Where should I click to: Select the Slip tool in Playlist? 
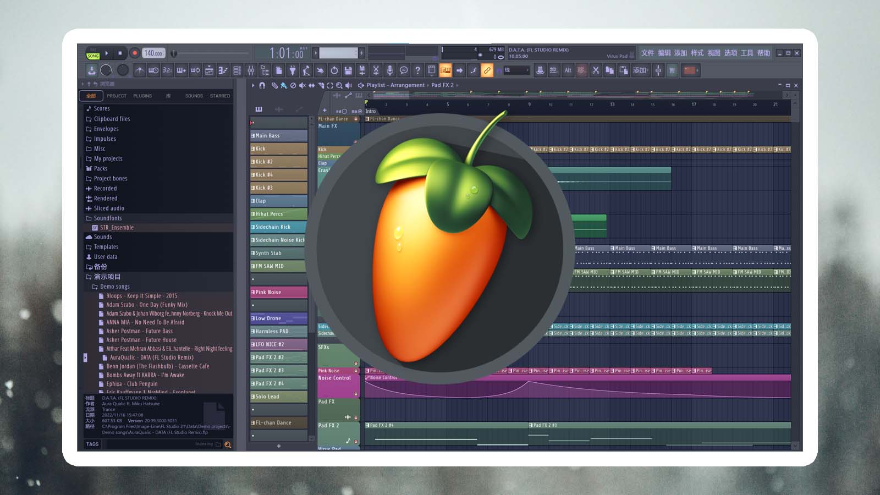pyautogui.click(x=312, y=85)
